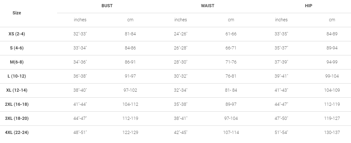Click the M waist value 71-76 cm

click(231, 62)
